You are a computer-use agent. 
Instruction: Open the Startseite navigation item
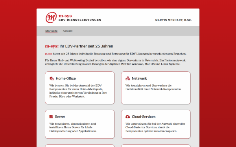pos(51,31)
